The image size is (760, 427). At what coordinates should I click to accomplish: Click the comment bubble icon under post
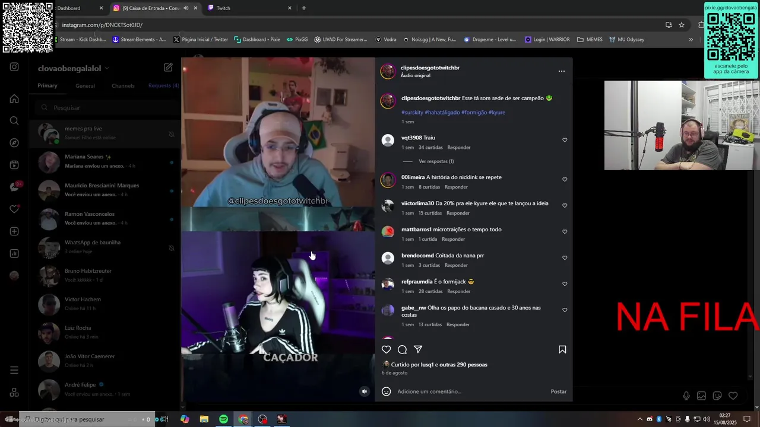(x=402, y=349)
